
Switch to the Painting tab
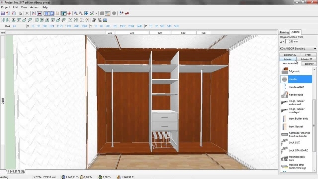(x=284, y=32)
